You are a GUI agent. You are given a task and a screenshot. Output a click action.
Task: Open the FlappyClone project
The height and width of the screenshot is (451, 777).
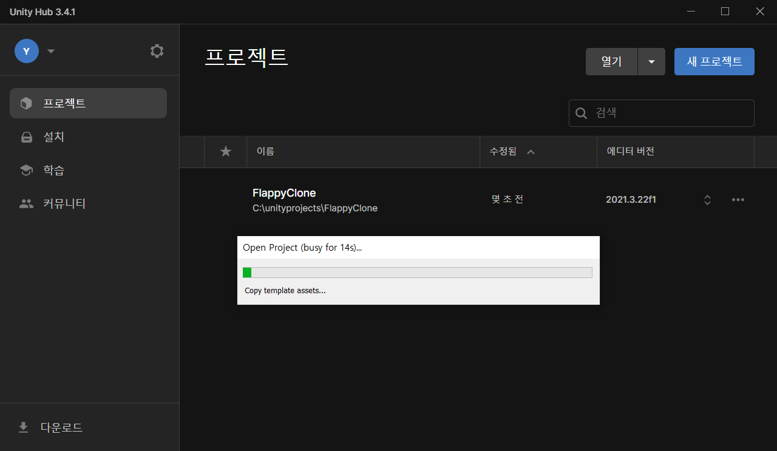pyautogui.click(x=284, y=193)
